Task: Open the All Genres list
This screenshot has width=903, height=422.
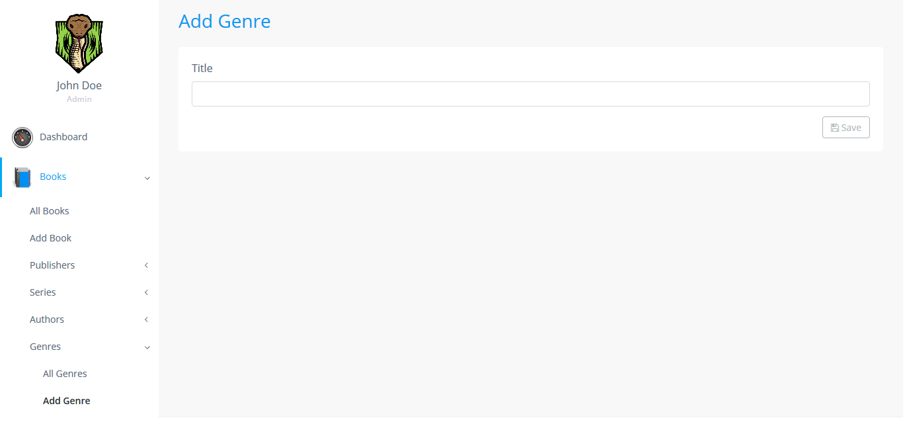Action: 65,374
